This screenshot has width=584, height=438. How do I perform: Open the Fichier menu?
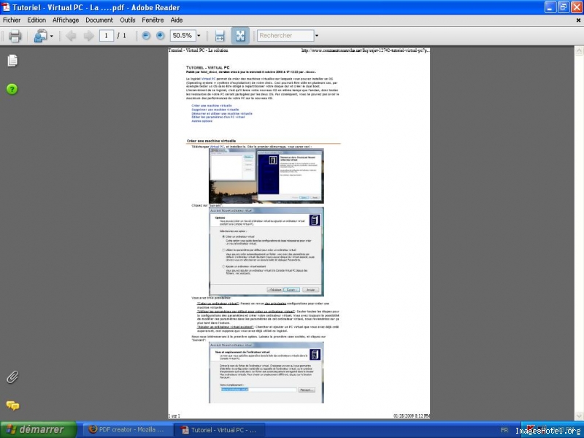tap(12, 20)
